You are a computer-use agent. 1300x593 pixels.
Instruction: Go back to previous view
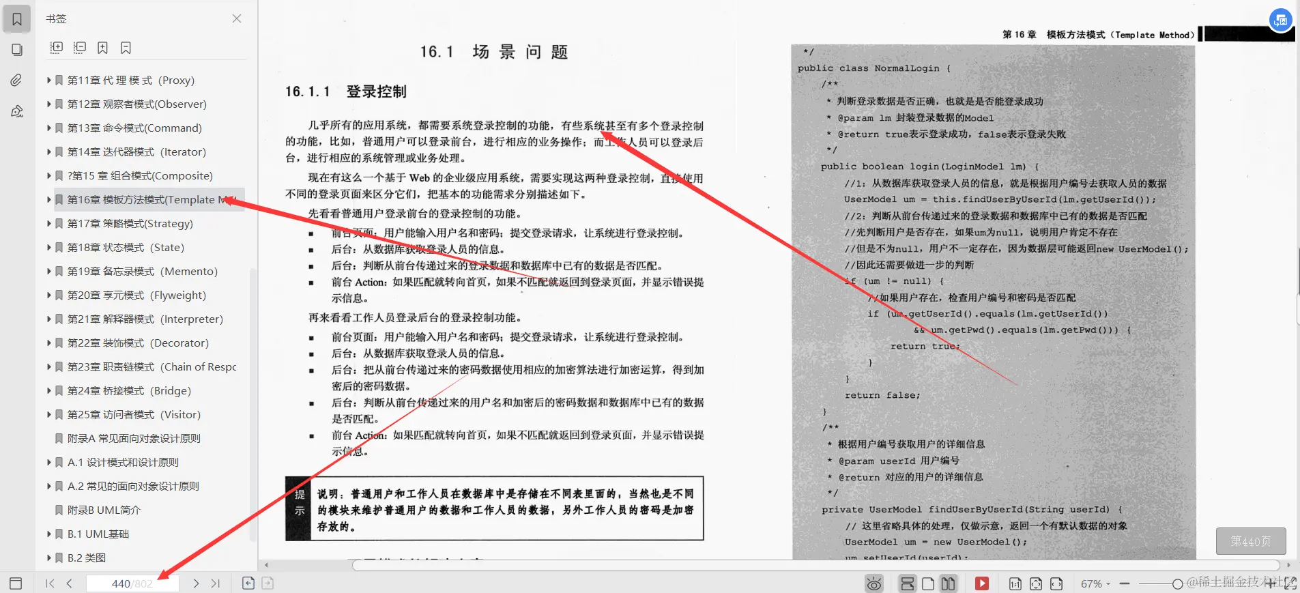point(248,583)
